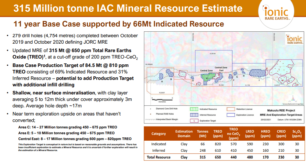The height and width of the screenshot is (163, 306).
Task: Click the 'Sc2O3 (ppm)' column header
Action: [297, 134]
